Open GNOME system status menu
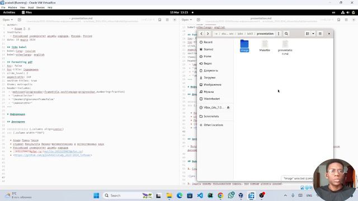Screen dimensions: 358x201 coord(348,12)
